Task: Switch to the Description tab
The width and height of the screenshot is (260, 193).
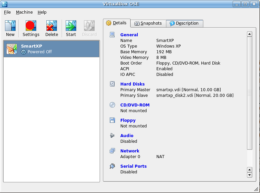Action: [x=185, y=23]
